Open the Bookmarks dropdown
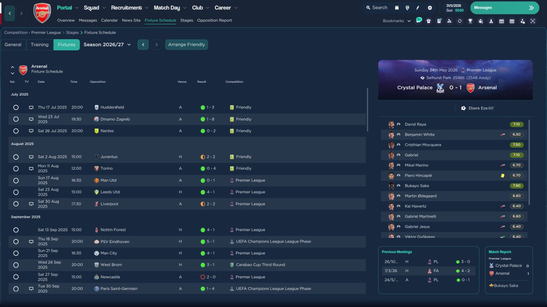547x307 pixels. [x=397, y=21]
